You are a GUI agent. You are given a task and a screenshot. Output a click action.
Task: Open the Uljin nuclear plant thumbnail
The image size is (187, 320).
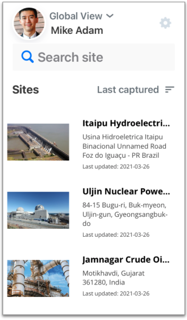pos(38,210)
